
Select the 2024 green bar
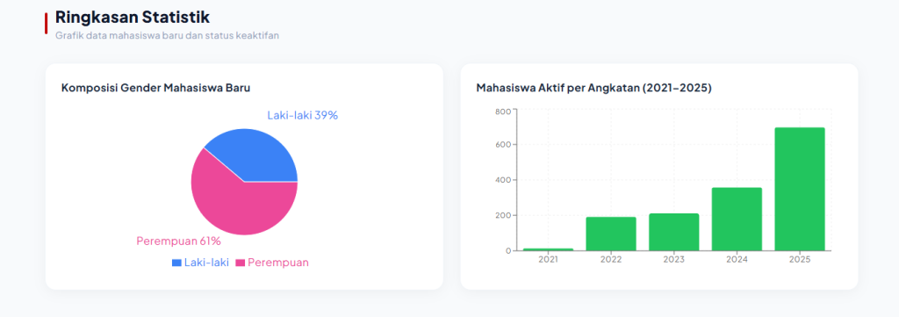[737, 219]
